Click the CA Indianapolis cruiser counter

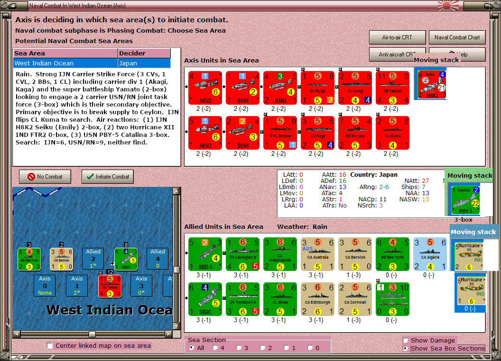click(280, 254)
